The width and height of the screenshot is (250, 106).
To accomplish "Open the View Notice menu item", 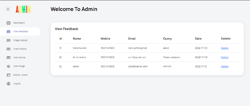I will pyautogui.click(x=19, y=57).
